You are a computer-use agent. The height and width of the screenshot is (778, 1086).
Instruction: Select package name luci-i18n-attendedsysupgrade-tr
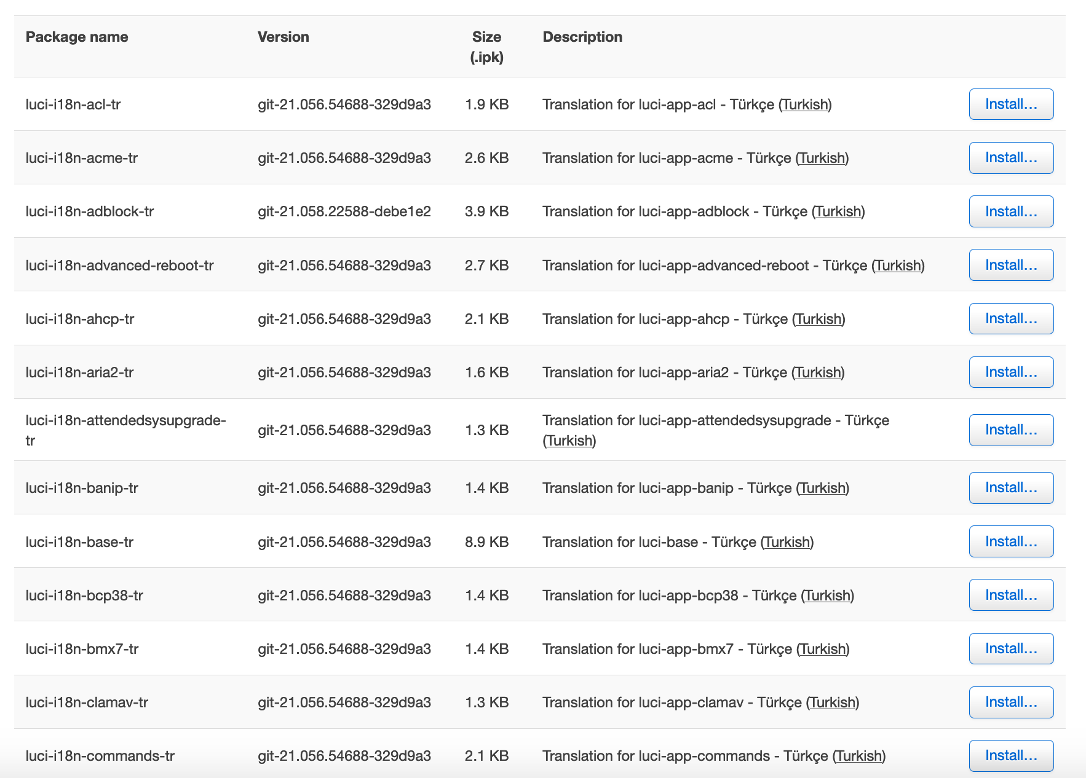[126, 430]
